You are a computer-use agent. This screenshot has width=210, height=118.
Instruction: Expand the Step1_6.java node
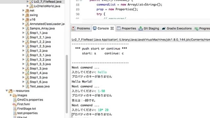23,82
